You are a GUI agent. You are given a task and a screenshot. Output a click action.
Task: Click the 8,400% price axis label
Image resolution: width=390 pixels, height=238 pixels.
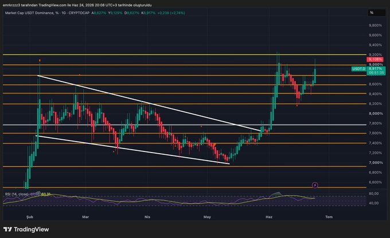click(375, 94)
